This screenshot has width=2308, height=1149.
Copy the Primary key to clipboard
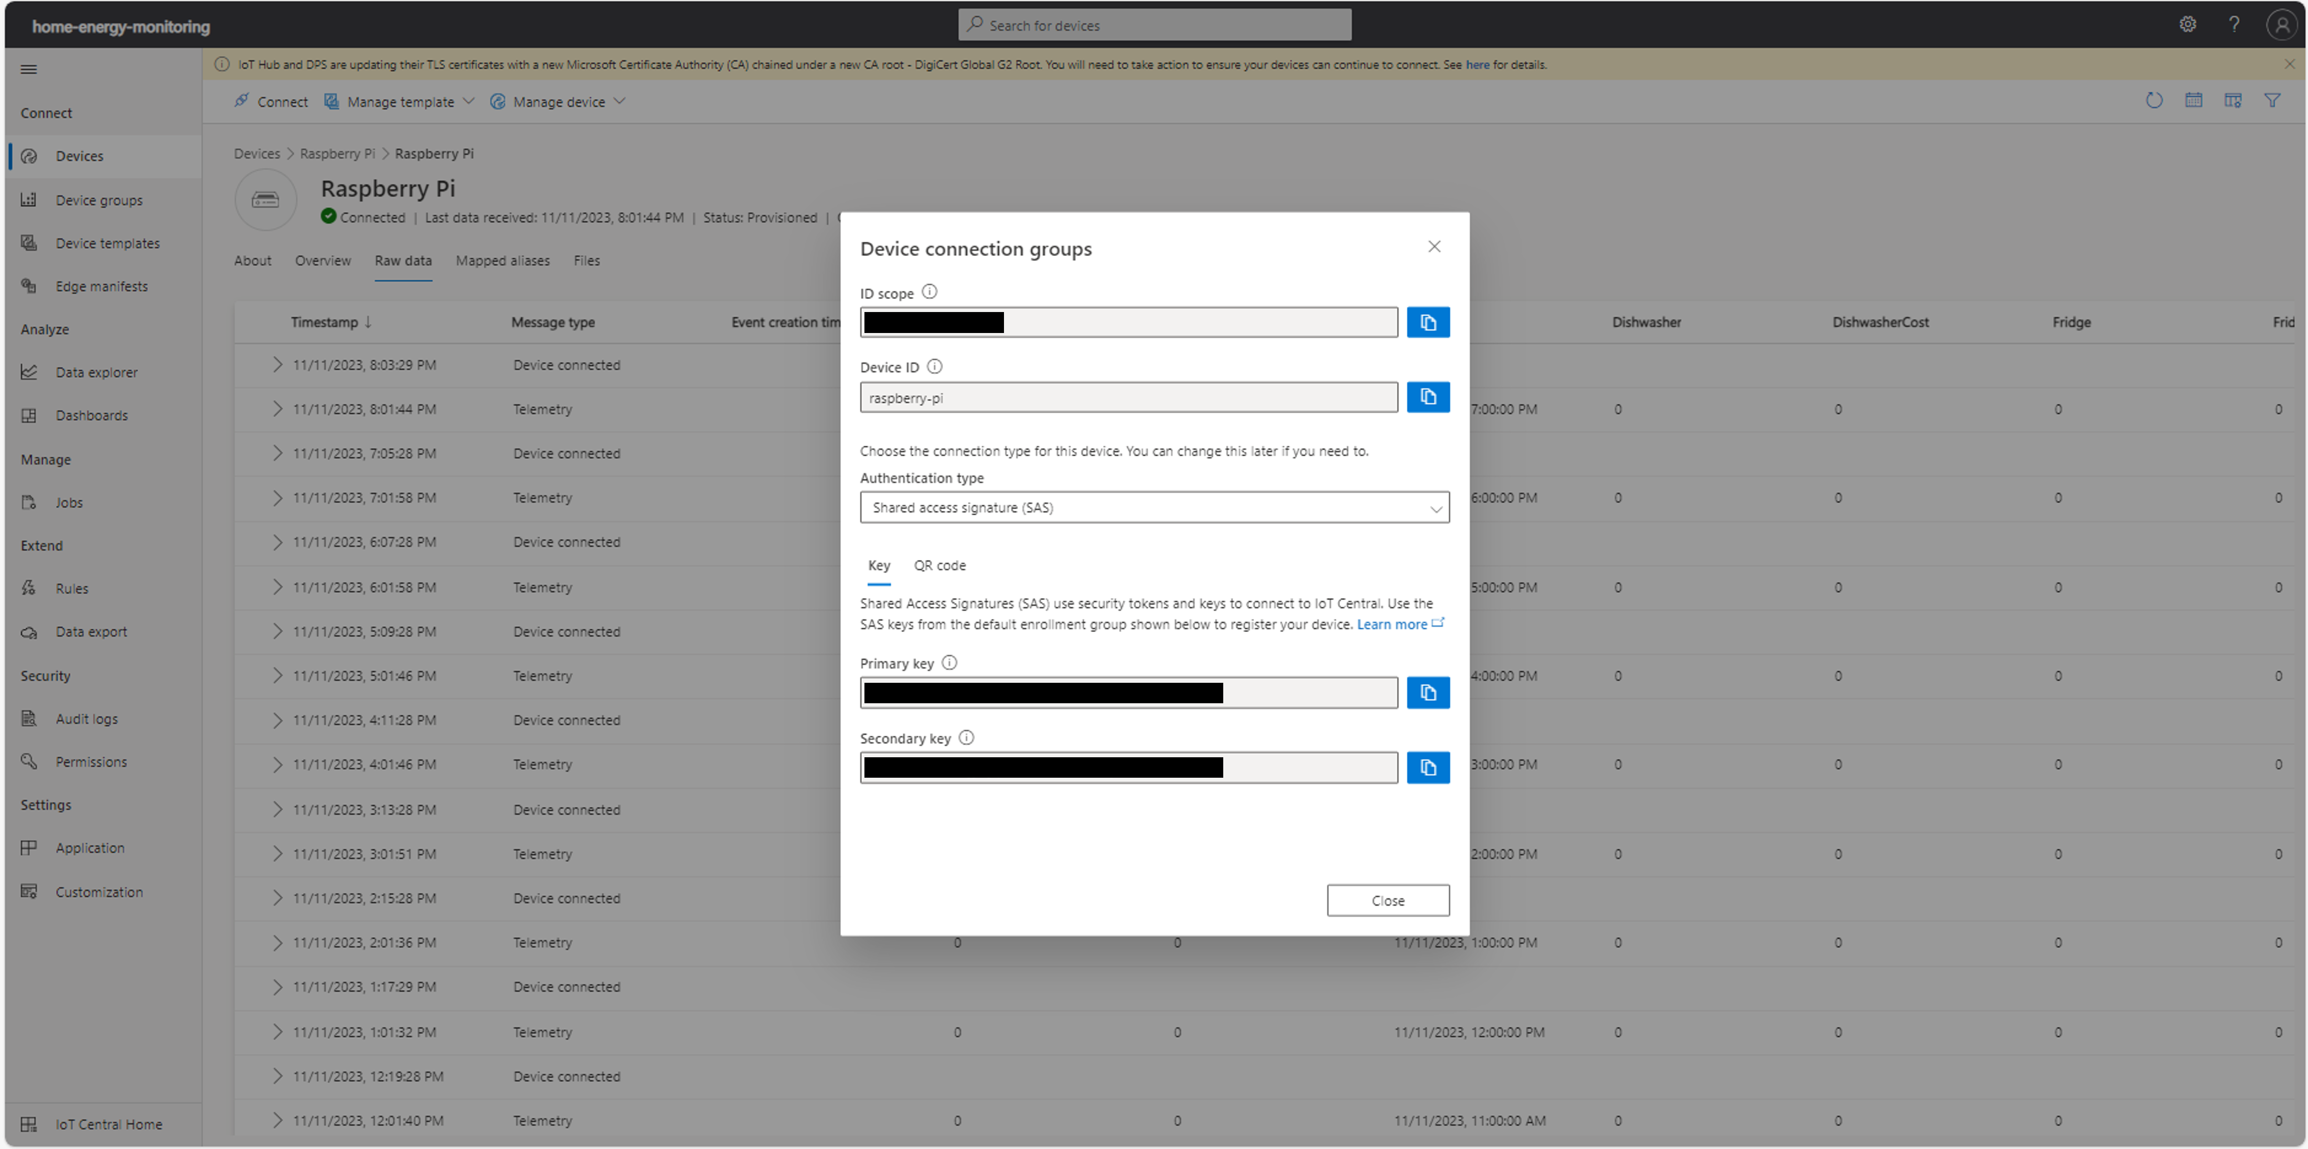(1428, 691)
